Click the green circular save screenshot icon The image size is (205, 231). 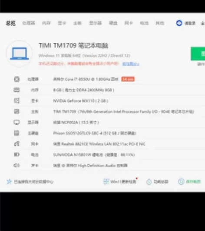pyautogui.click(x=181, y=181)
